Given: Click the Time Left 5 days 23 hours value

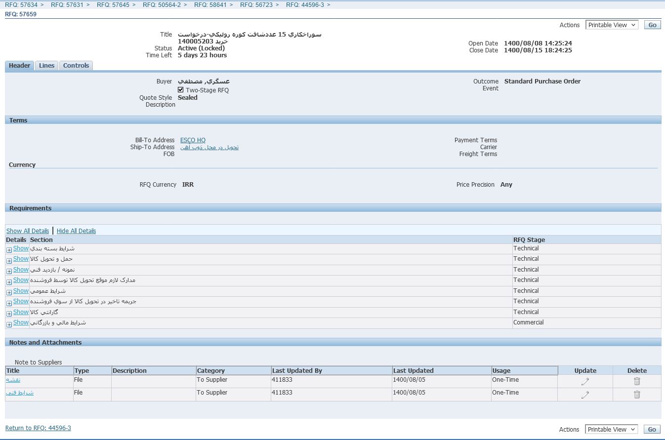Looking at the screenshot, I should pyautogui.click(x=203, y=55).
